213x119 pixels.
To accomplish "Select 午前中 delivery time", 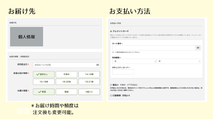I will point(66,74).
